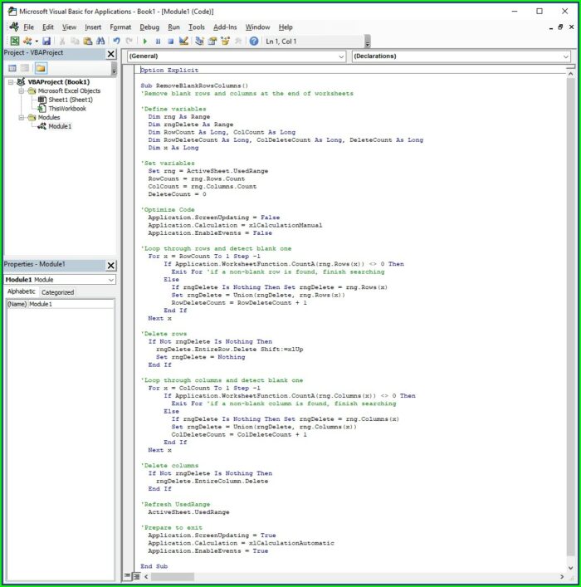Close the Project - VBAProject pane
The width and height of the screenshot is (581, 587).
point(111,54)
